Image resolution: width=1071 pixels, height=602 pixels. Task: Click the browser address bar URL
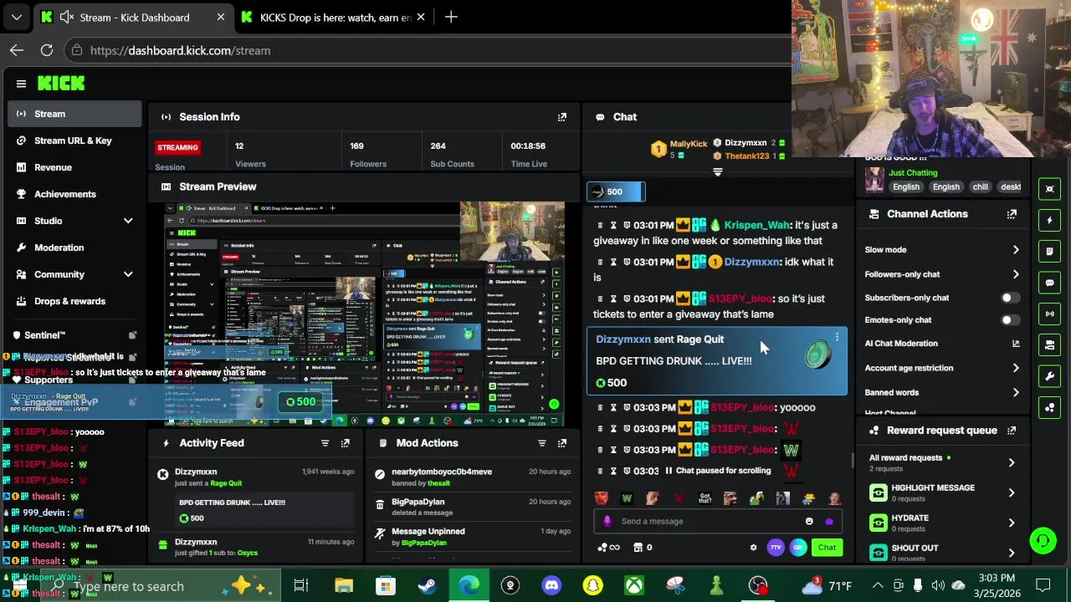point(180,50)
